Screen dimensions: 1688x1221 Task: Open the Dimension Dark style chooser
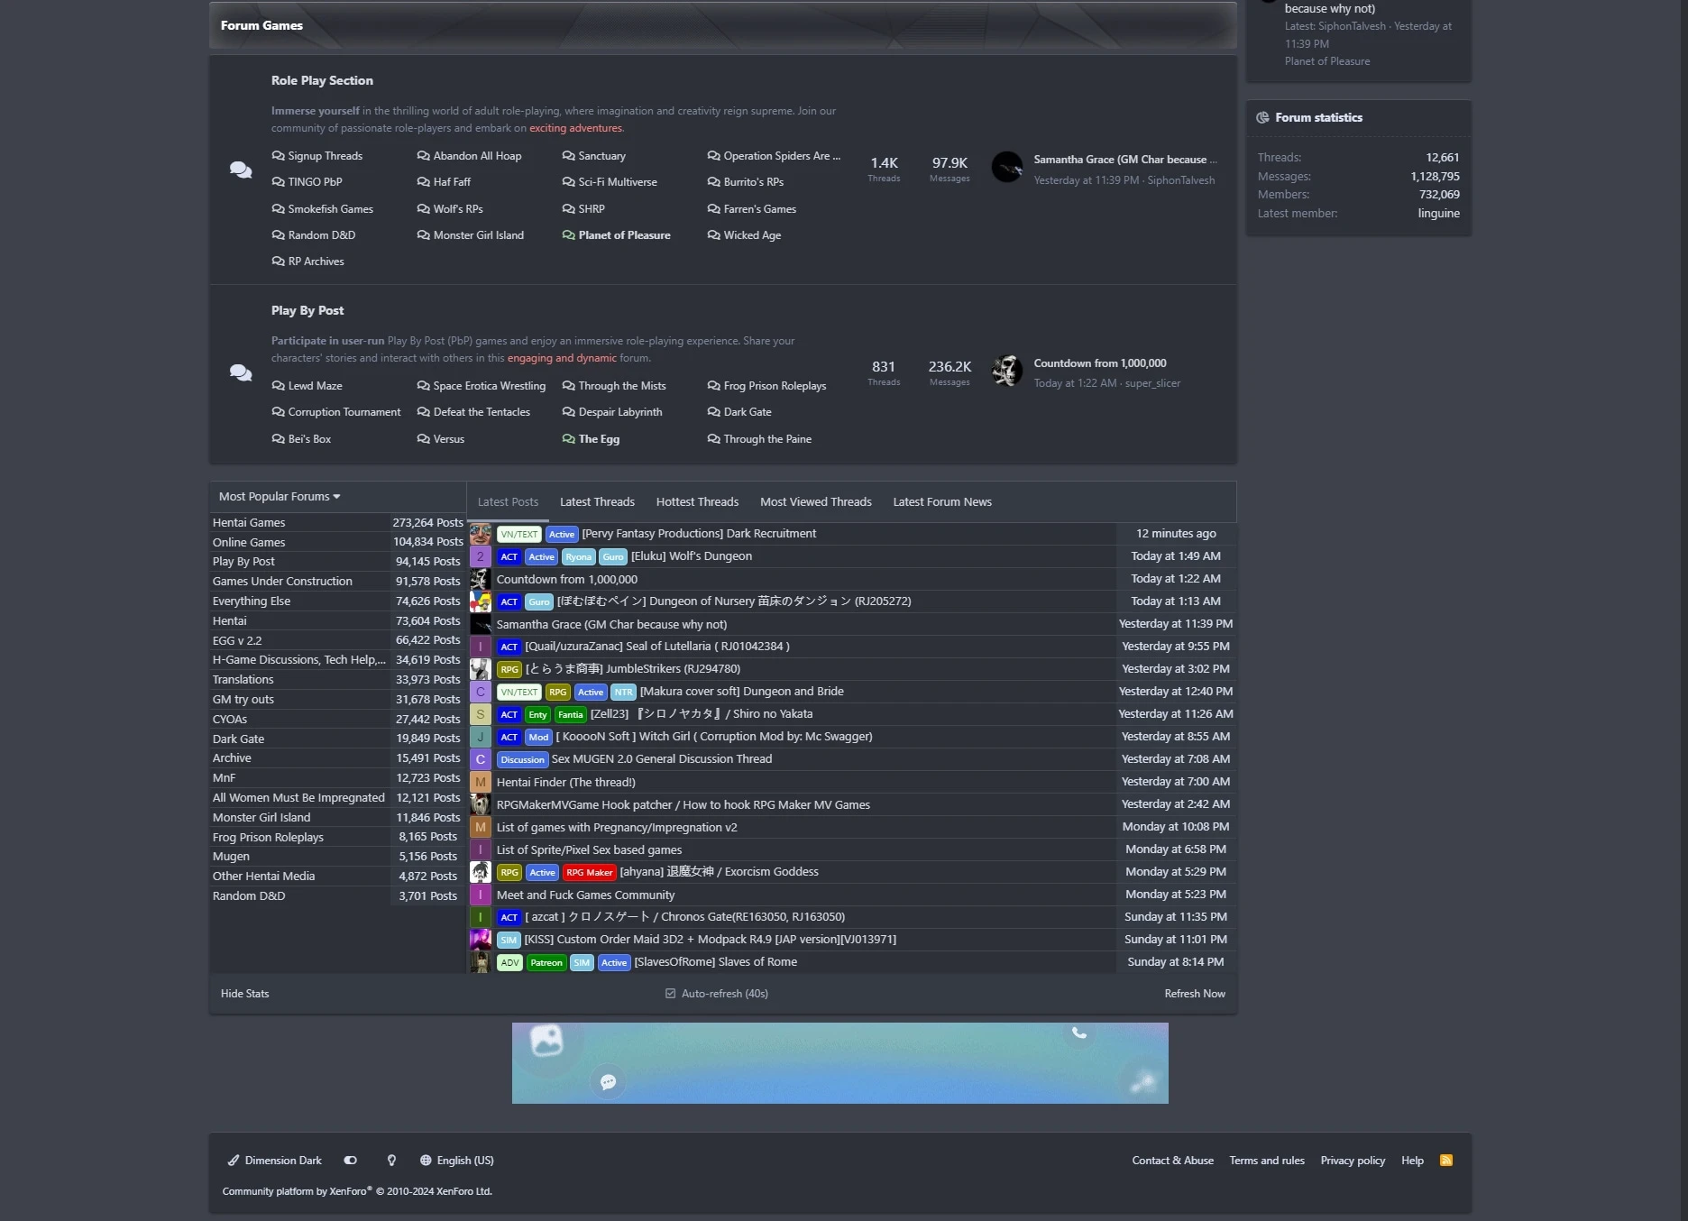(x=275, y=1161)
